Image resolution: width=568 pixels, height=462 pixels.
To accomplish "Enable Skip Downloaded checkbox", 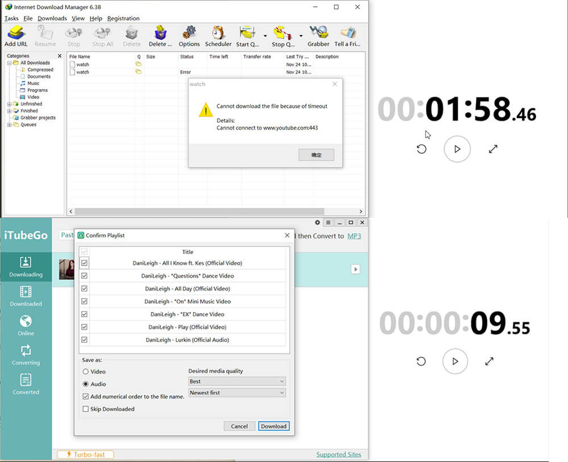I will (86, 409).
